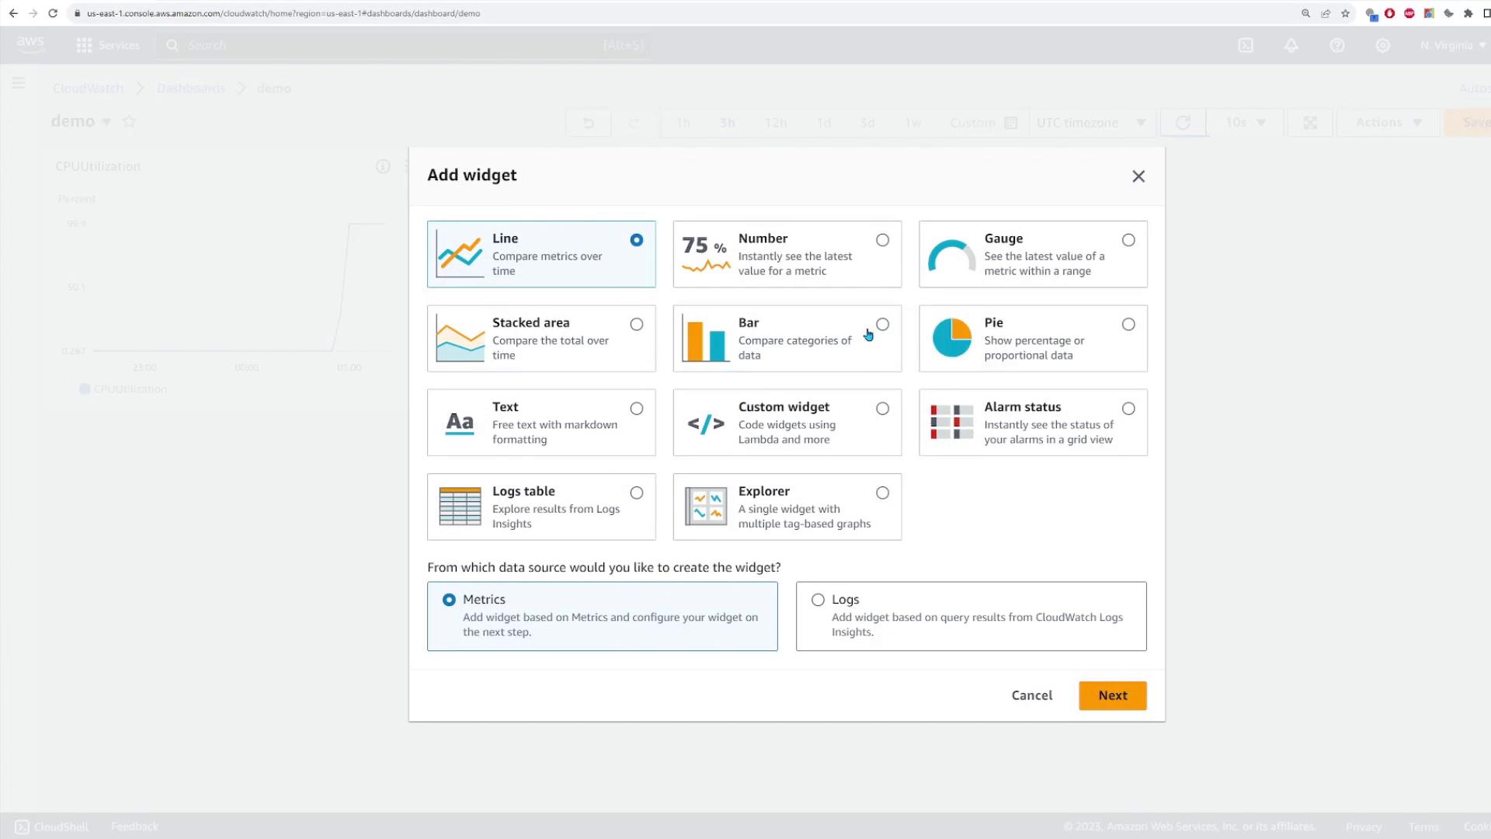1491x839 pixels.
Task: Open the Custom time range picker
Action: (x=983, y=123)
